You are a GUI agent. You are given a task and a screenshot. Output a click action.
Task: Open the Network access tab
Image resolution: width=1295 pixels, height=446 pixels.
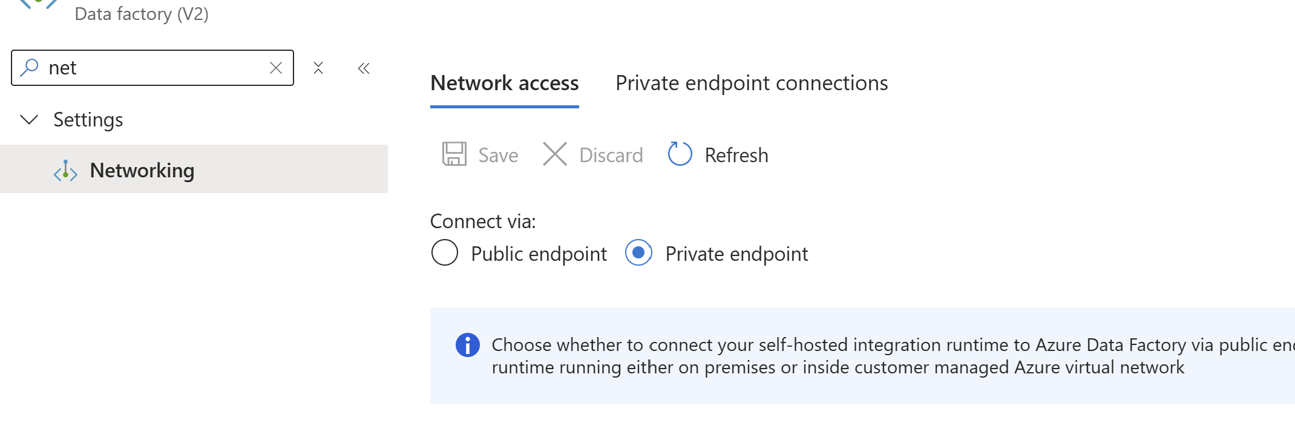pos(505,83)
